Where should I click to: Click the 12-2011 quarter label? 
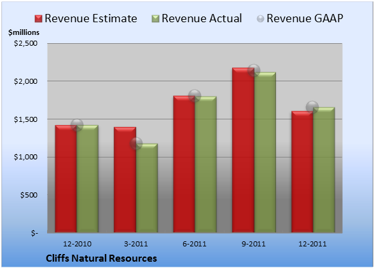point(312,244)
